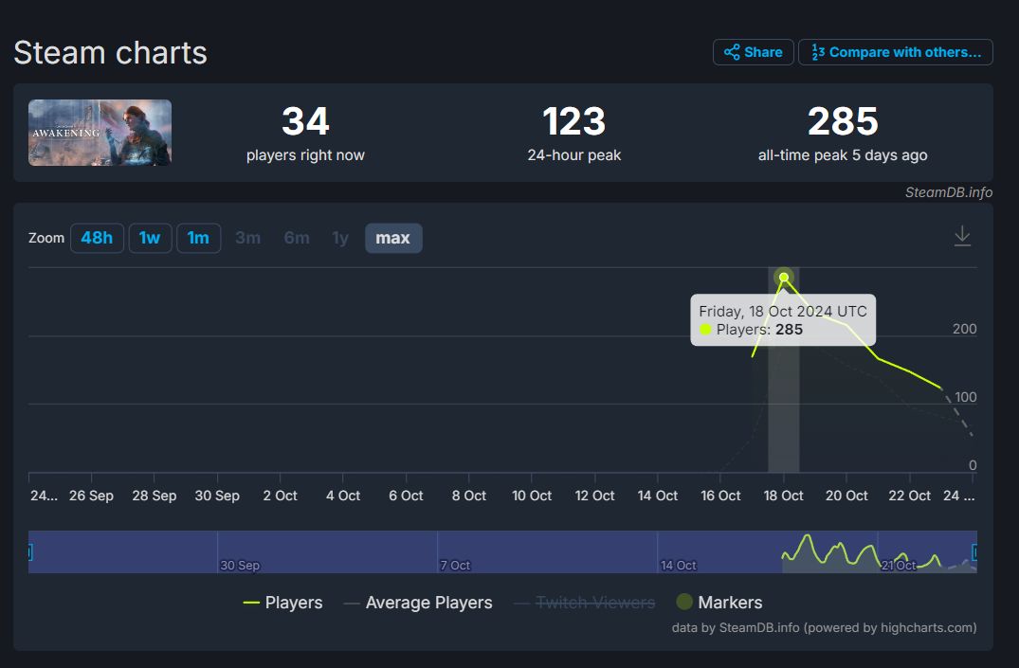Screen dimensions: 1019x668
Task: Click the 2 Oct x-axis label
Action: [x=280, y=496]
